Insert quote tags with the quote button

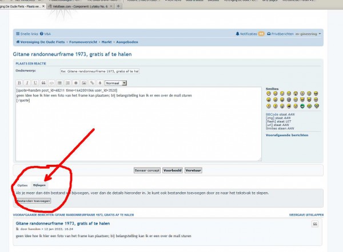(43, 83)
